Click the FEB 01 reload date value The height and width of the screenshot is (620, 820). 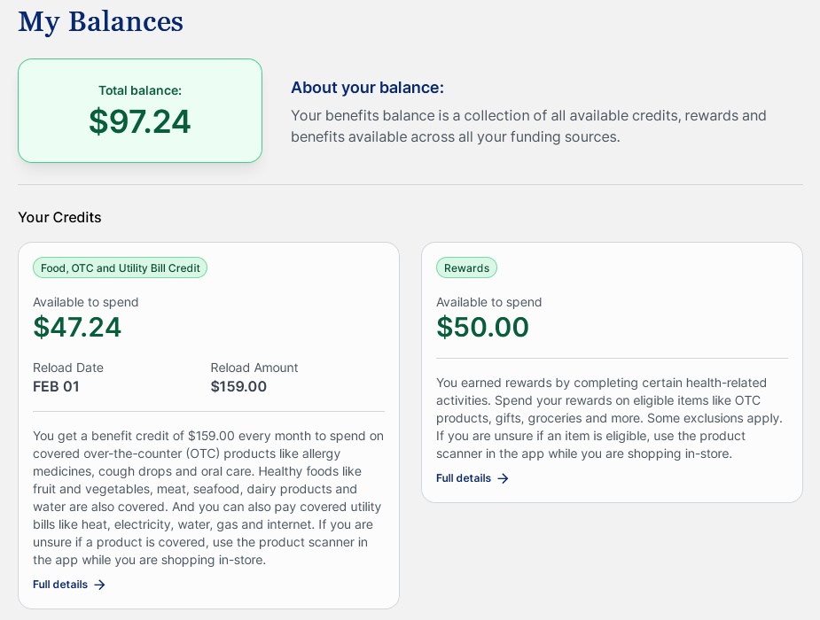pyautogui.click(x=56, y=386)
